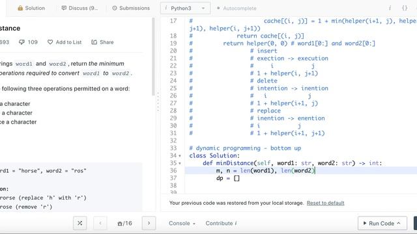Click Add to List

pyautogui.click(x=65, y=42)
